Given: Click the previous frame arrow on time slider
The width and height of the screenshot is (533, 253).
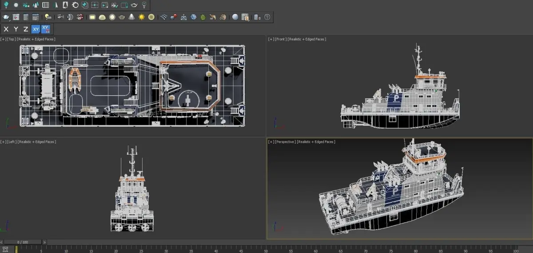Looking at the screenshot, I should 2,242.
